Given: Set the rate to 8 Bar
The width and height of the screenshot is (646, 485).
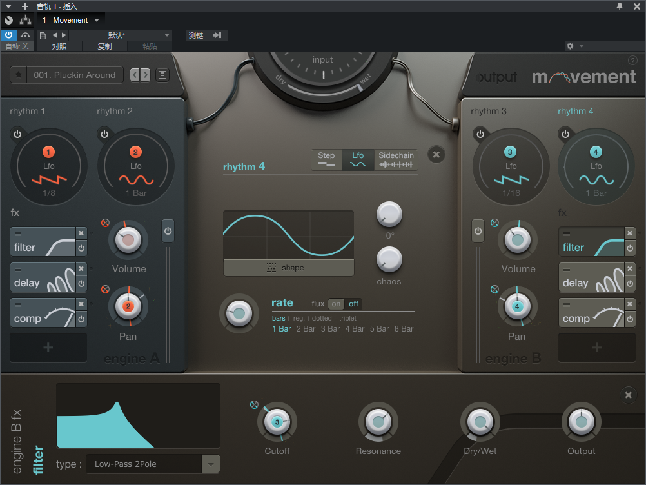Looking at the screenshot, I should (404, 329).
